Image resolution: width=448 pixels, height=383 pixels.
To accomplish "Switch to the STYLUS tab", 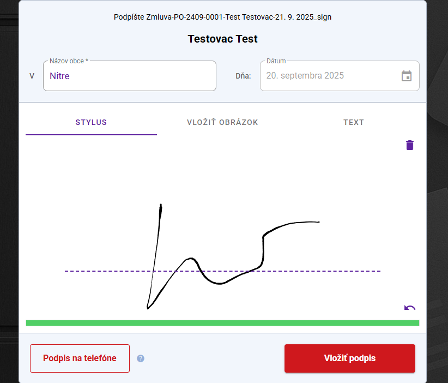I will click(91, 122).
